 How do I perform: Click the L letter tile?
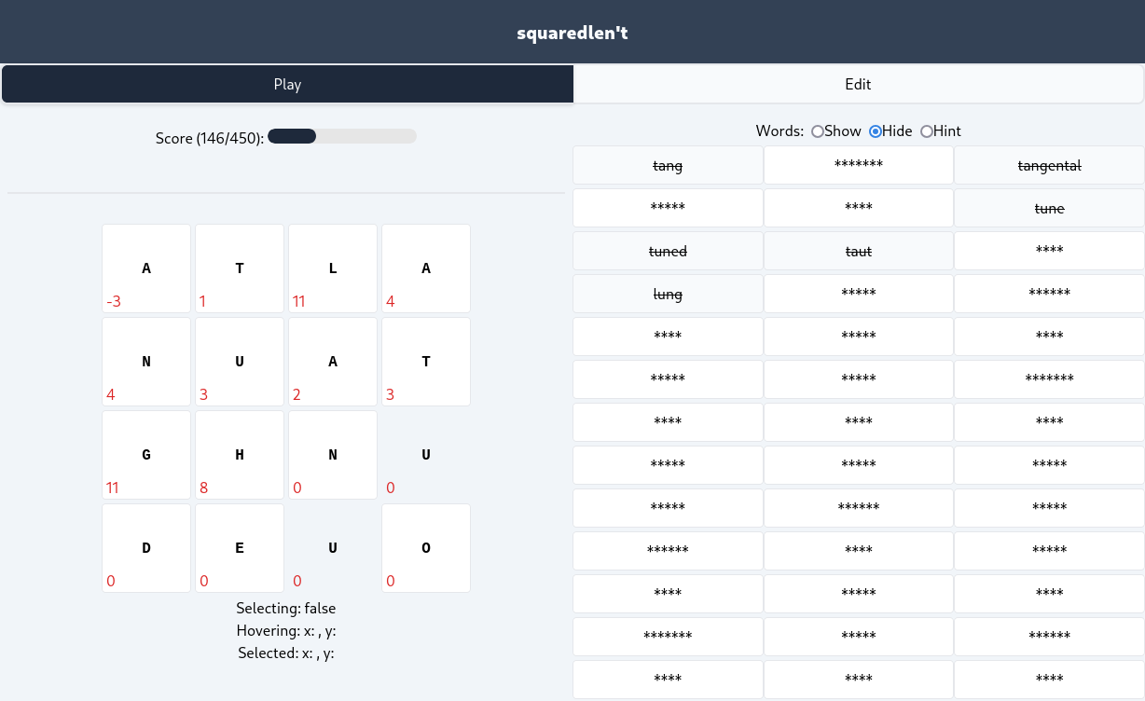click(333, 268)
